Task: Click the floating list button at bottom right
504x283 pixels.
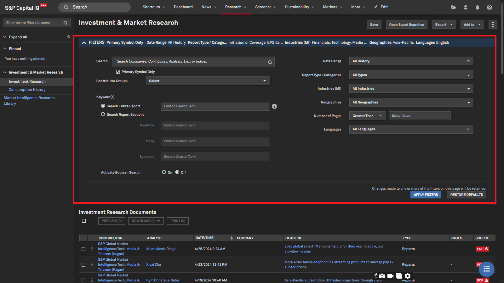Action: (x=487, y=269)
